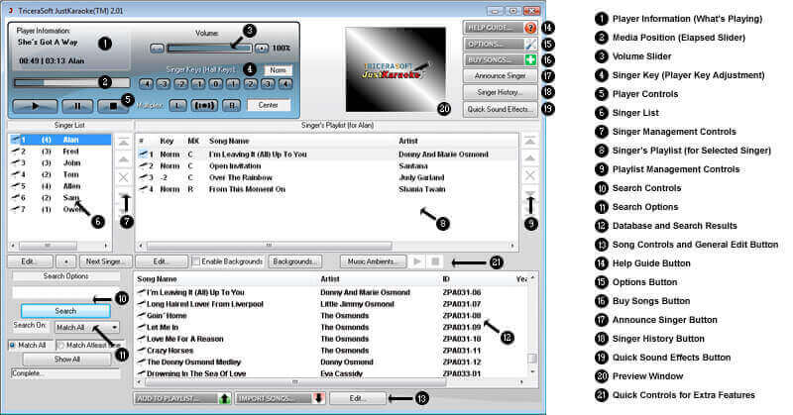Set singer key to +2

pyautogui.click(x=251, y=84)
